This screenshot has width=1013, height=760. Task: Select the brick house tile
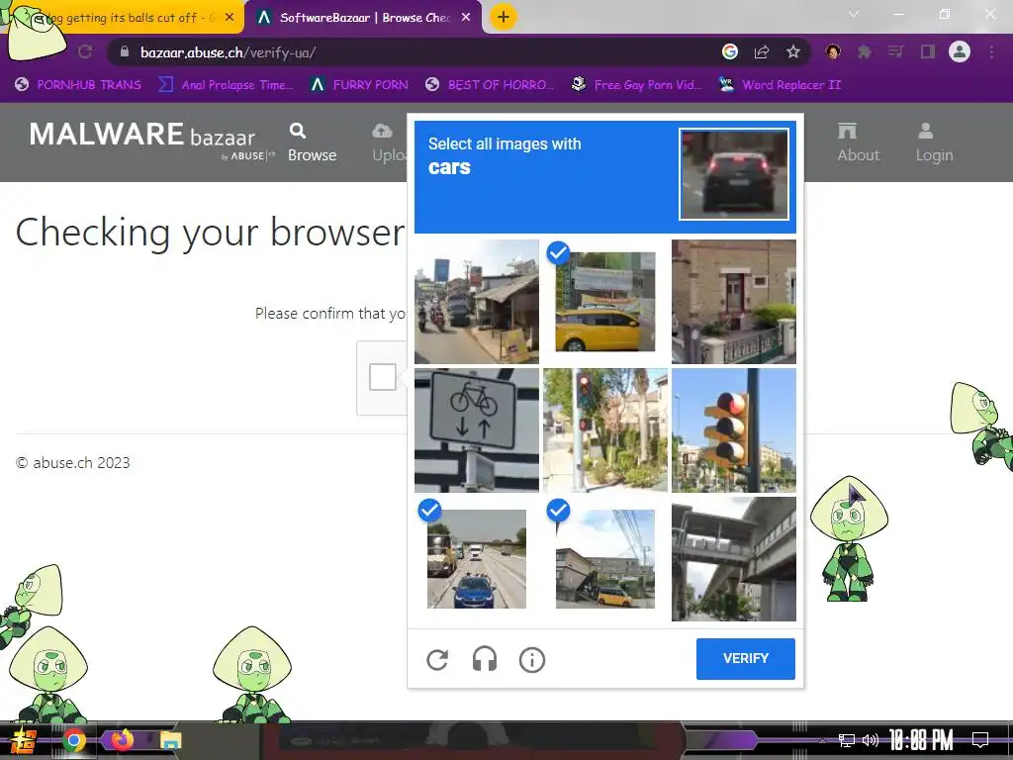click(x=734, y=302)
